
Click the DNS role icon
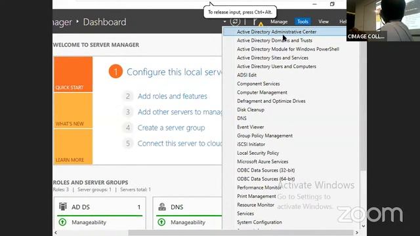pyautogui.click(x=162, y=206)
